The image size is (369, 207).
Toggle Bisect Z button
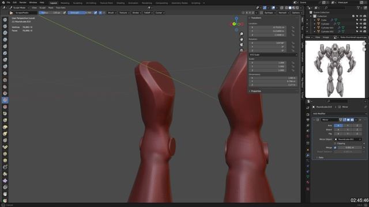357,129
